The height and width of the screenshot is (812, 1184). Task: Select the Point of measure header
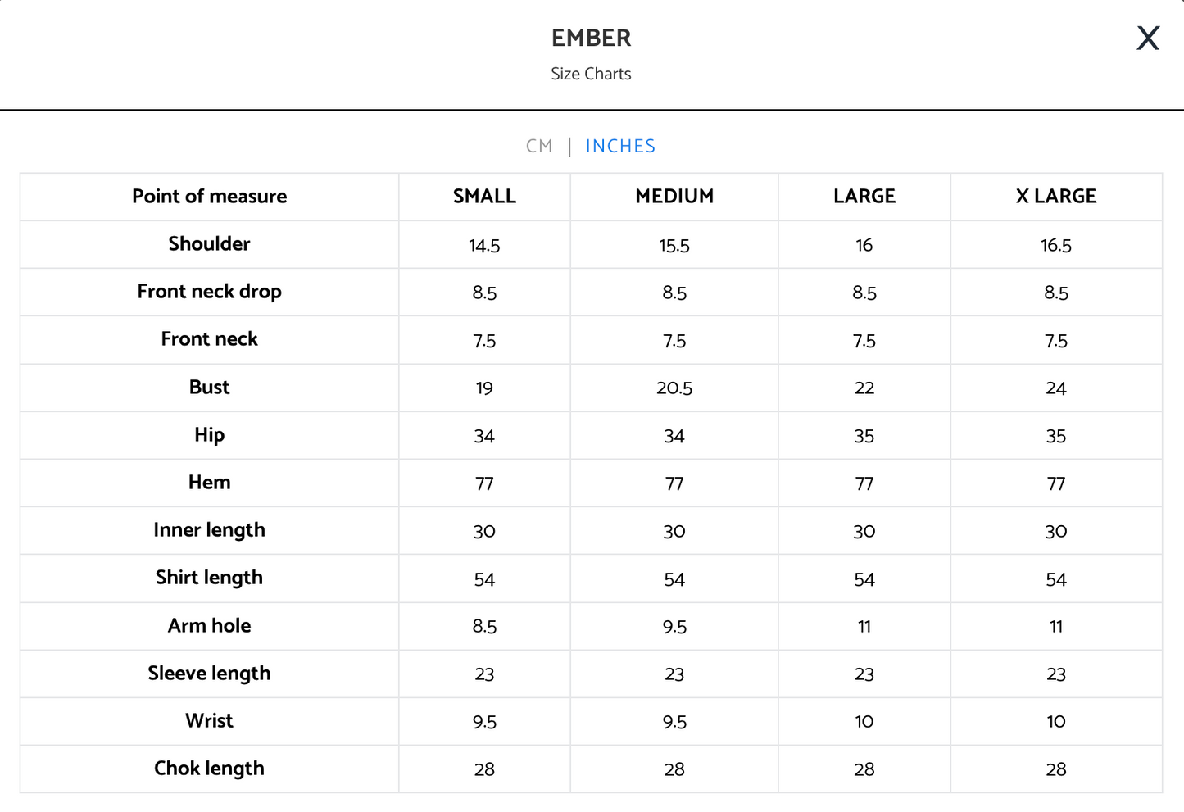(x=210, y=197)
